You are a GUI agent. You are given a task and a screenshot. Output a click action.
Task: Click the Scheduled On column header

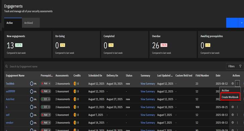[x=95, y=76]
